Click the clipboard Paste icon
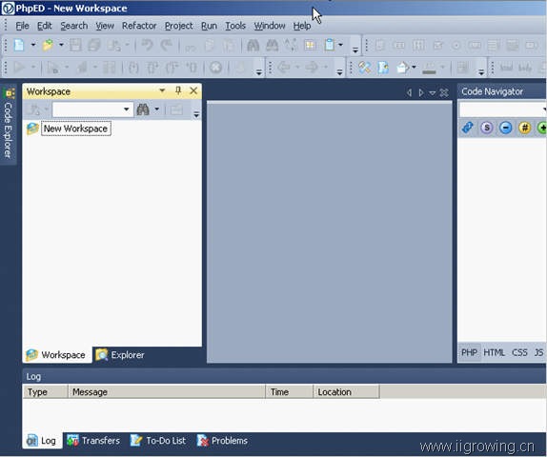This screenshot has width=547, height=457. tap(330, 45)
